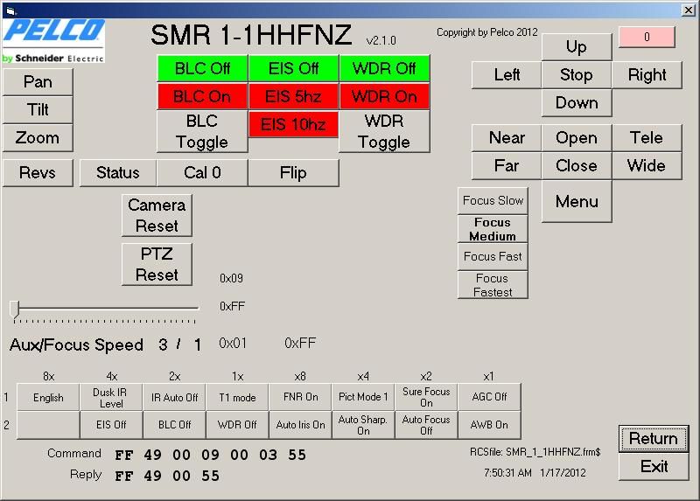700x501 pixels.
Task: Click the RCSfile SMR_1_1HHFNZ.frm text
Action: [x=535, y=452]
